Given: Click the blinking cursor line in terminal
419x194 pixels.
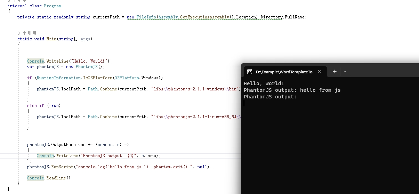Looking at the screenshot, I should pyautogui.click(x=244, y=103).
